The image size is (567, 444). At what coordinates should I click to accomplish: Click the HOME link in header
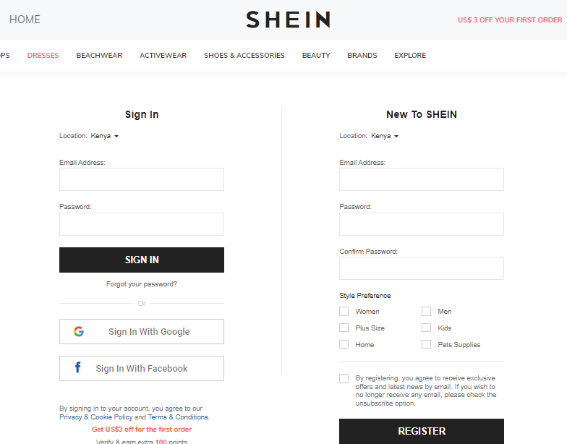click(x=25, y=20)
